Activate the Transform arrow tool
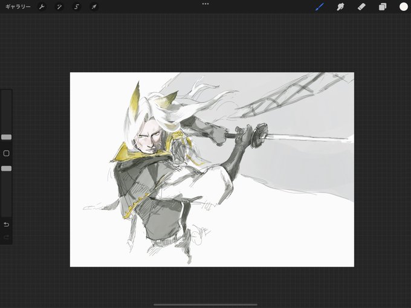Screen dimensions: 411x308 94,7
